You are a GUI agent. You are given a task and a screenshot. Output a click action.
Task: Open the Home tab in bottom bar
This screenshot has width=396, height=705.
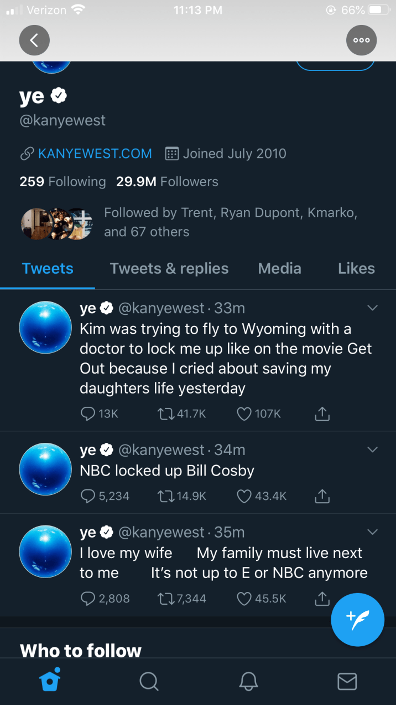(50, 681)
